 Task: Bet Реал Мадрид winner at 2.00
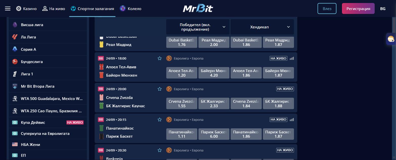click(x=214, y=42)
